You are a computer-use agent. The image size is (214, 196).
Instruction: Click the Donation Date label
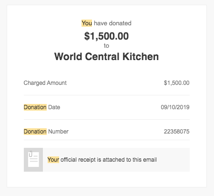click(42, 107)
